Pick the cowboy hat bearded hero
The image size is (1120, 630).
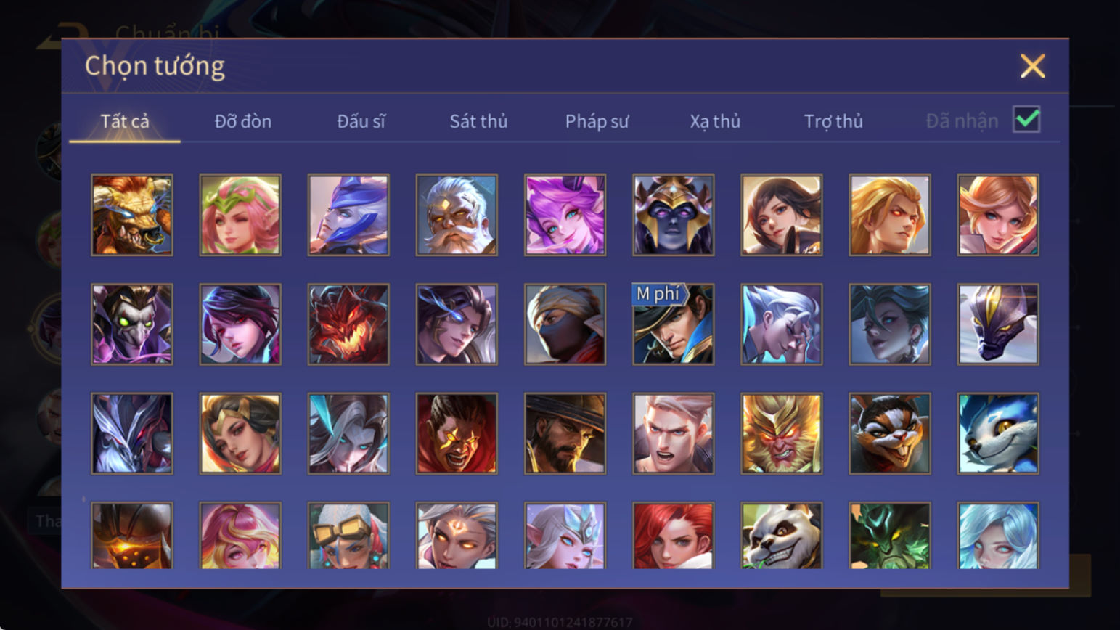(x=565, y=433)
